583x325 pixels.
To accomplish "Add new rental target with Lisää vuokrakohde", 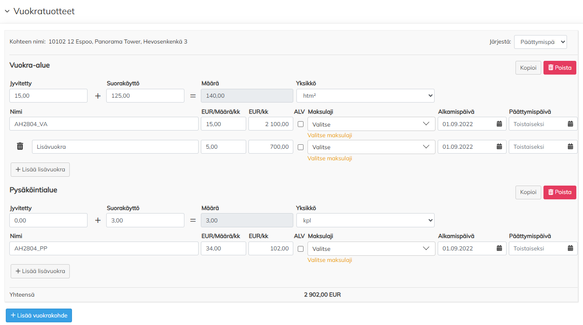I will [x=39, y=315].
